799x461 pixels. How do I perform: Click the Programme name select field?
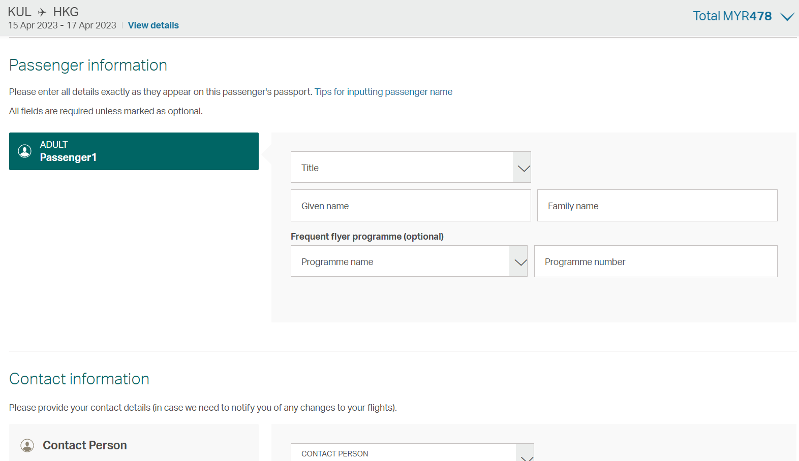click(409, 261)
